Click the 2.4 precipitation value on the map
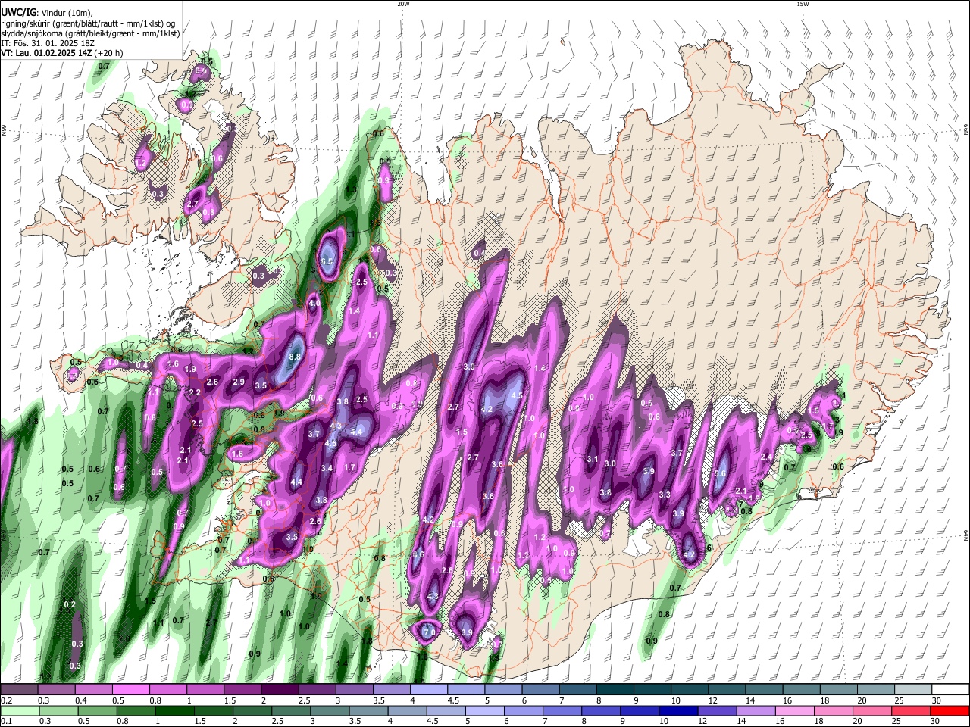The height and width of the screenshot is (727, 970). tap(766, 457)
